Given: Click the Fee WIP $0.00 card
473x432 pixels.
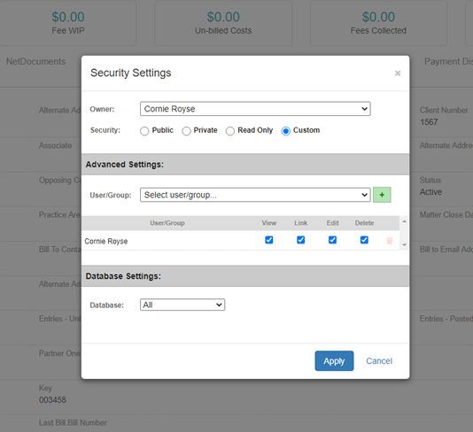Looking at the screenshot, I should (68, 23).
